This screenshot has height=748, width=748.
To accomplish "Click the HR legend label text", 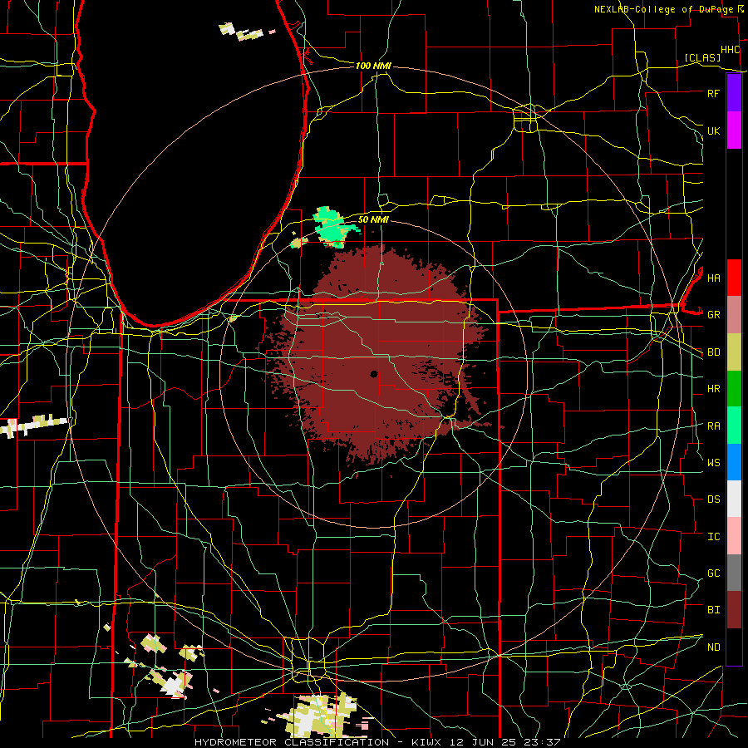I will [713, 389].
